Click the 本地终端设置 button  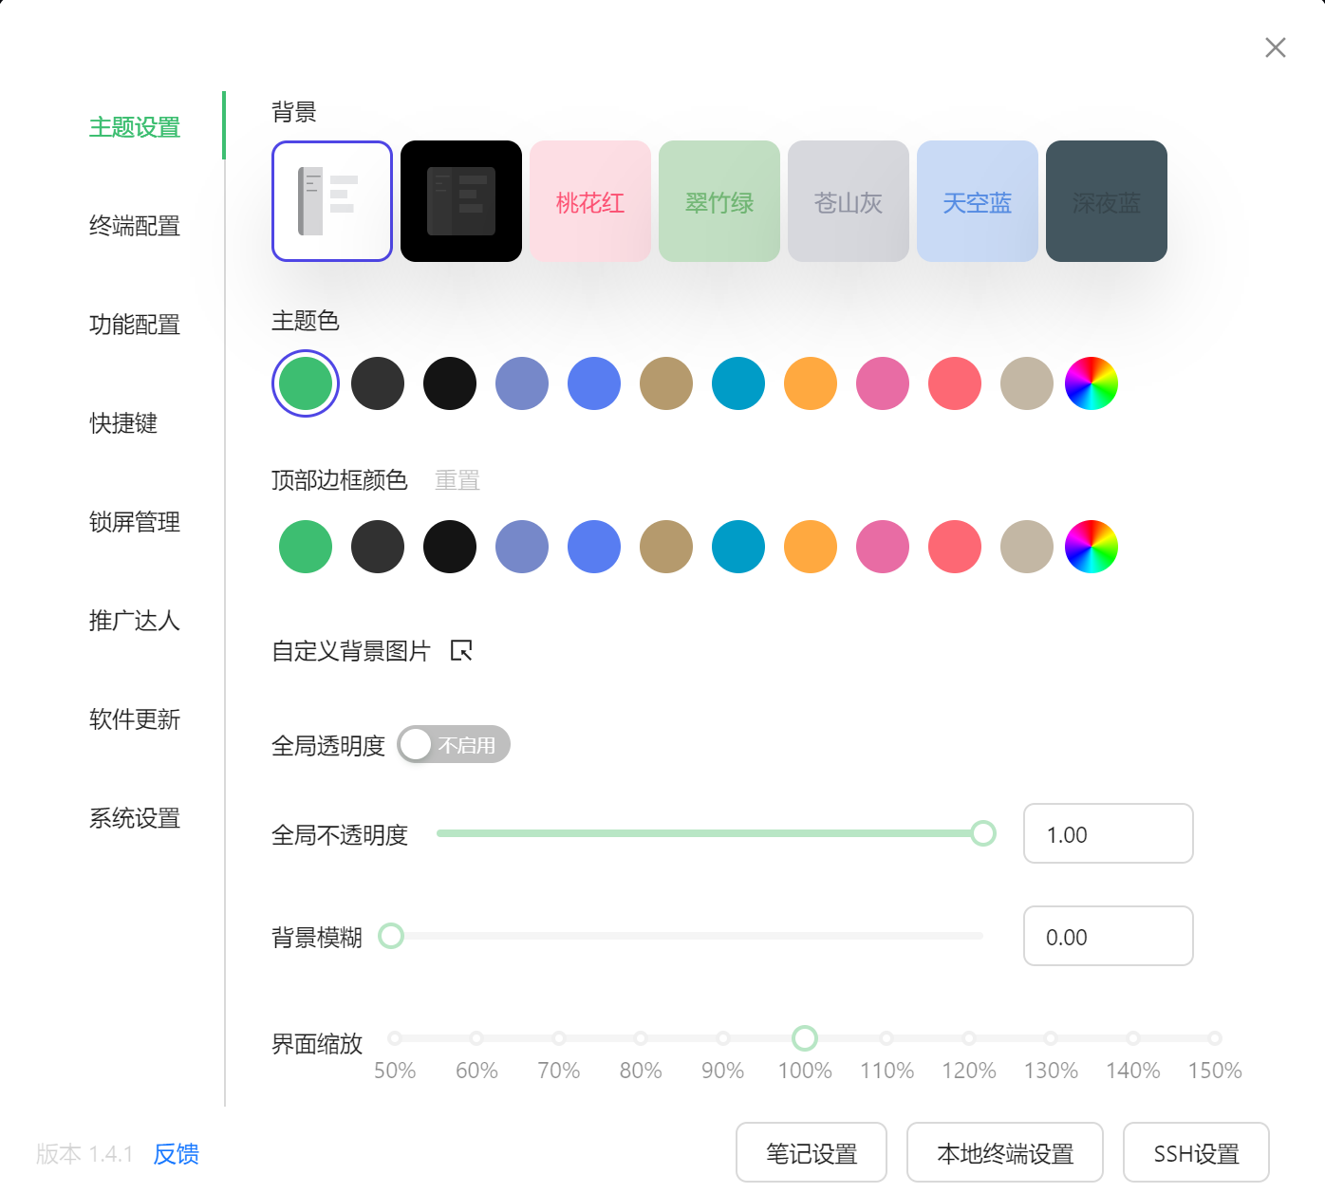tap(1005, 1153)
